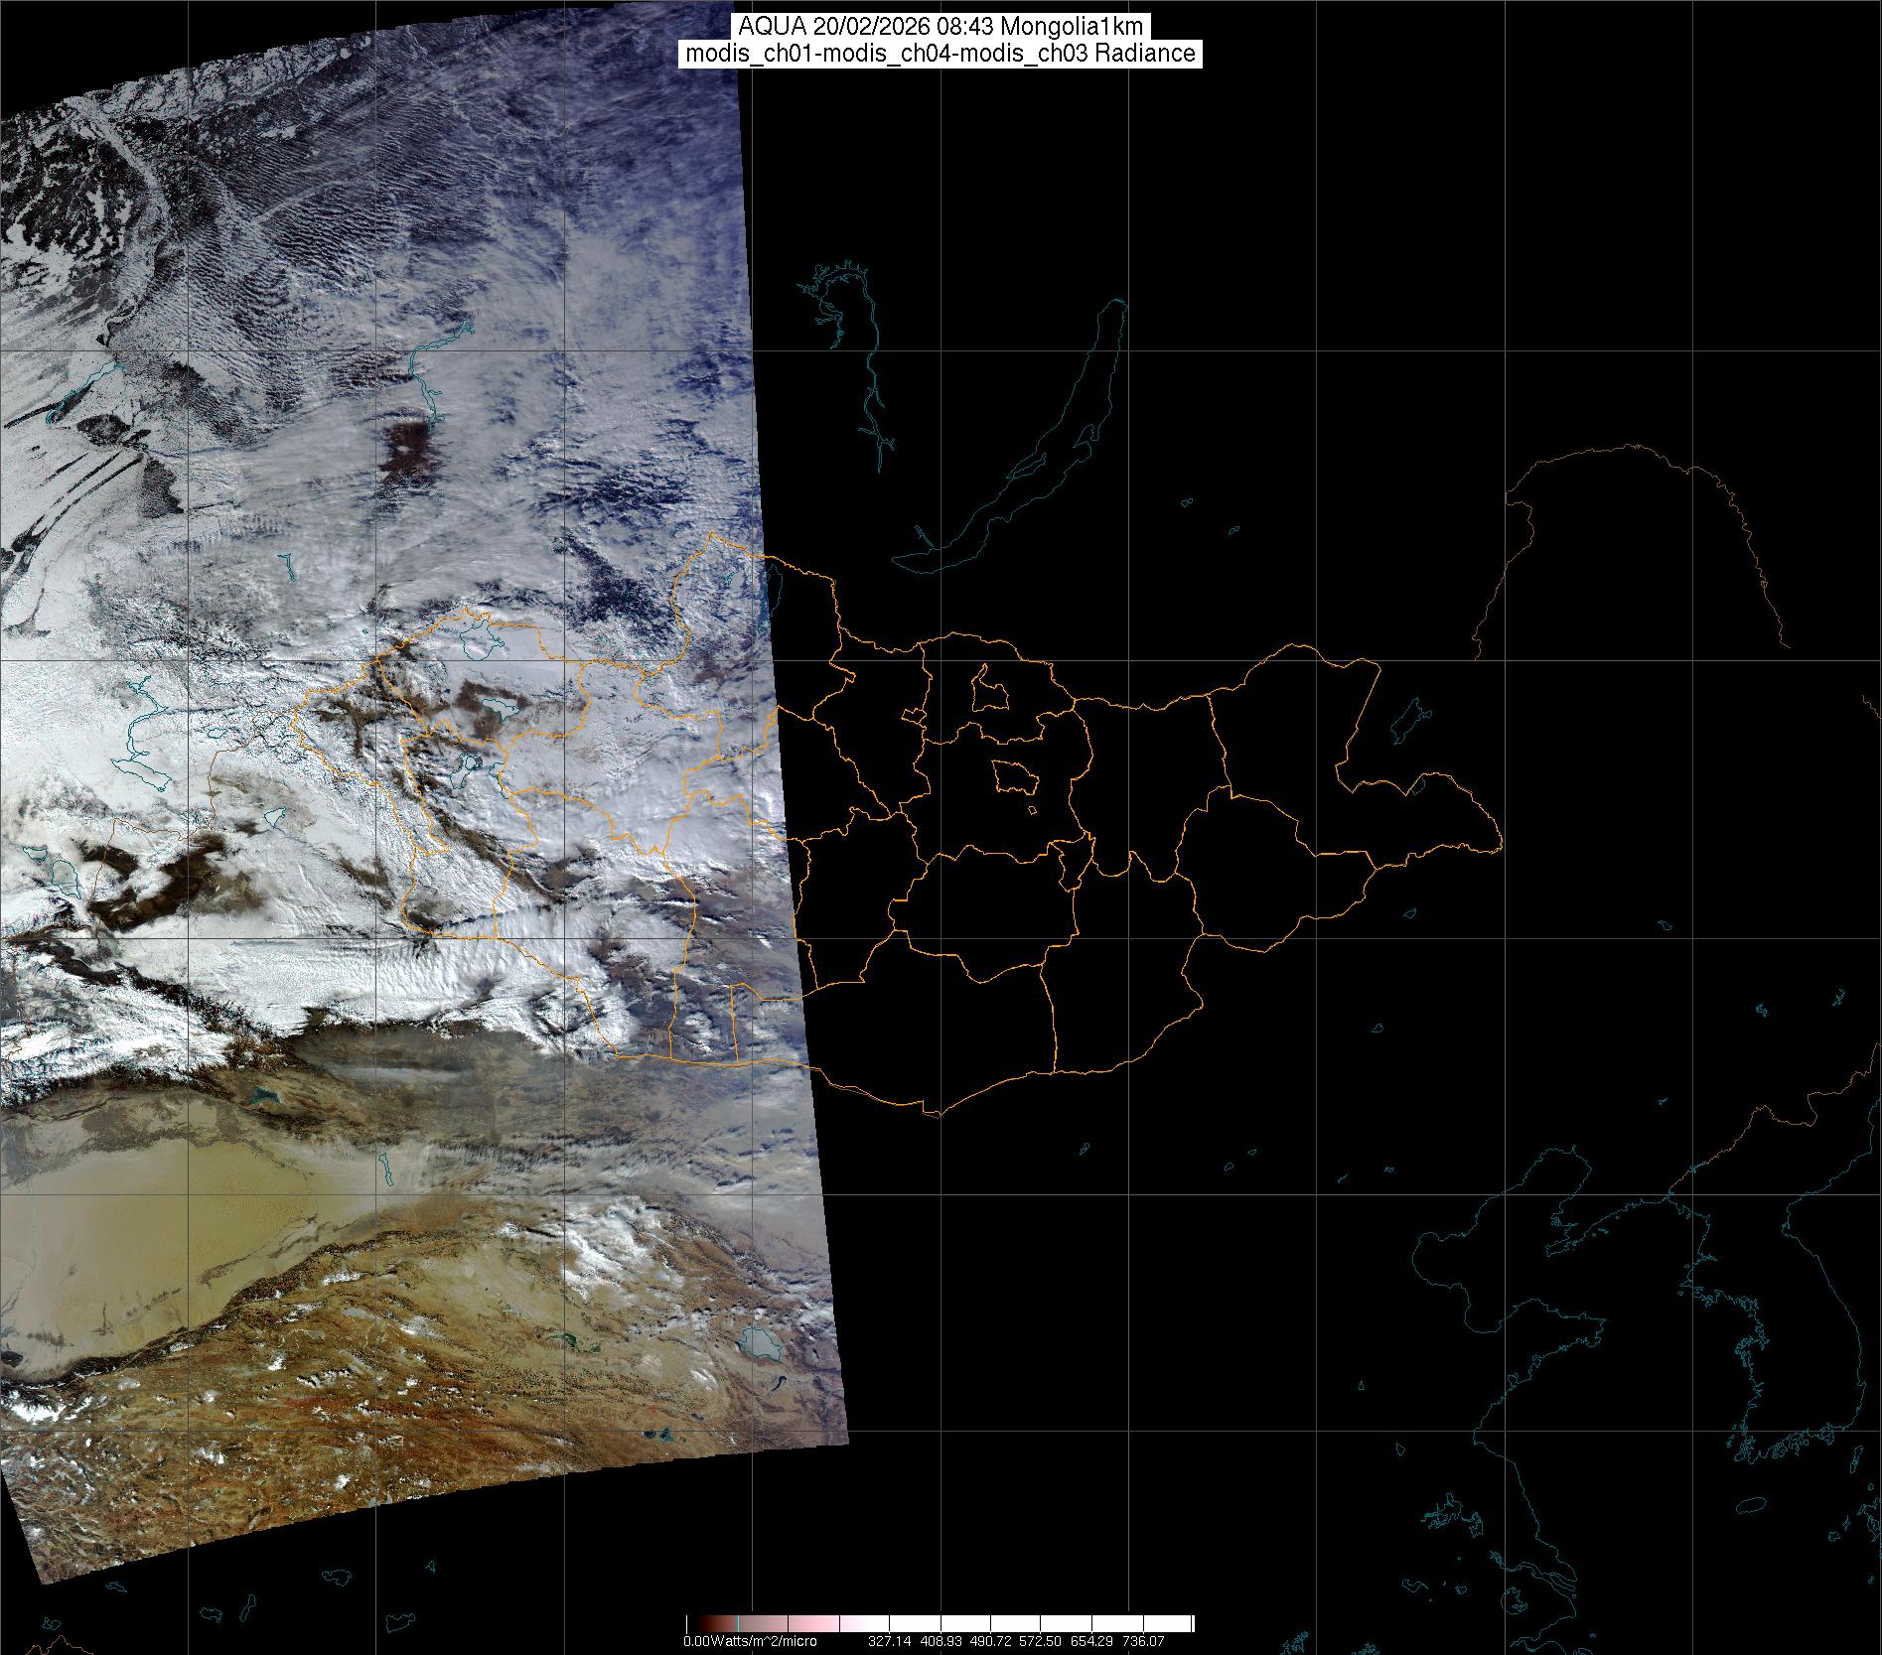
Task: Click the 490.72 value on the color scale
Action: tap(991, 1642)
